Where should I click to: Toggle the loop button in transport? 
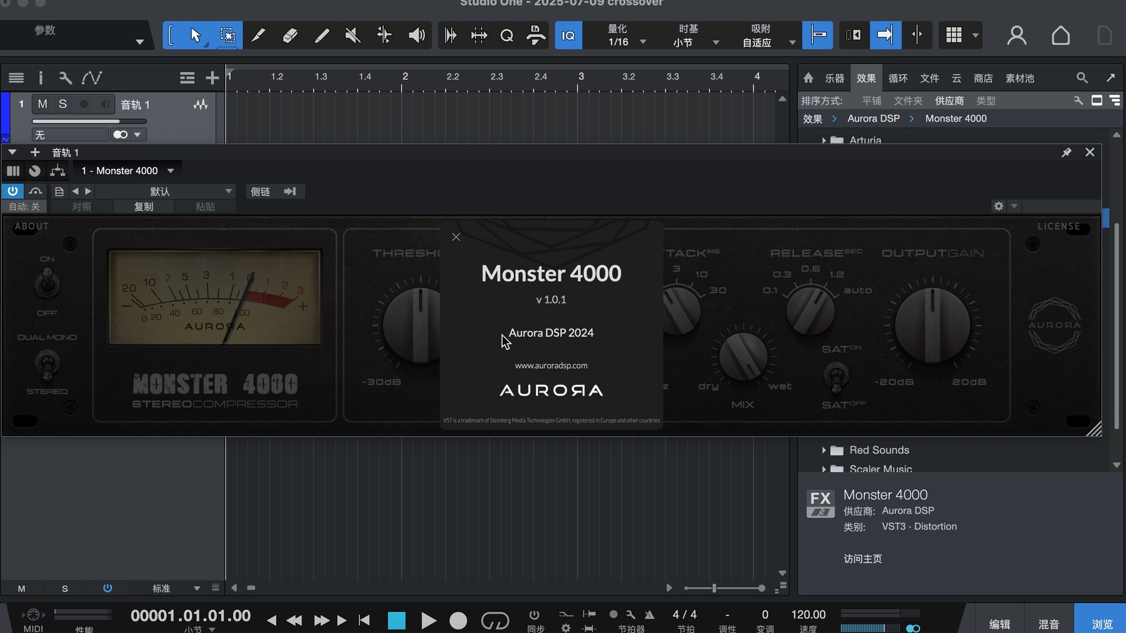(x=494, y=620)
